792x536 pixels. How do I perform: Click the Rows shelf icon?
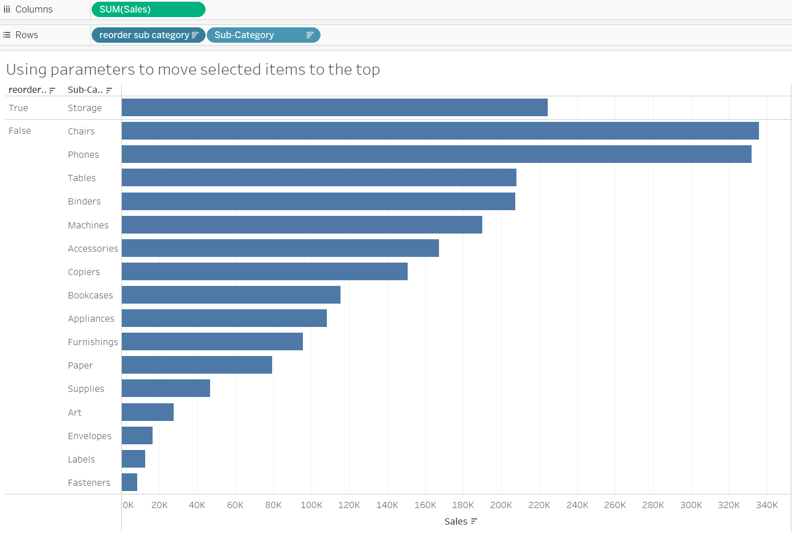7,35
